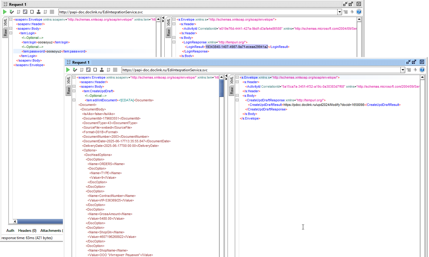This screenshot has width=429, height=257.
Task: Click DocumentNumber value 2003 line
Action: pyautogui.click(x=115, y=137)
